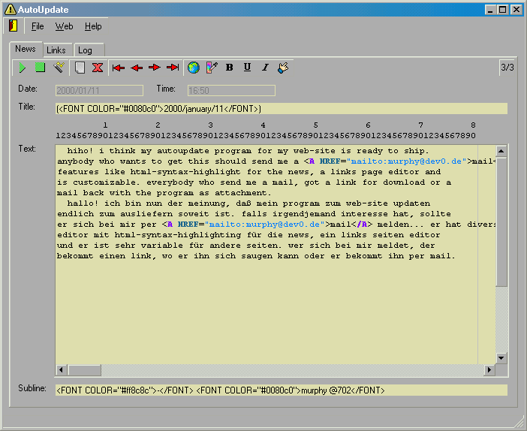Go to previous entry with red left arrow

pos(137,68)
